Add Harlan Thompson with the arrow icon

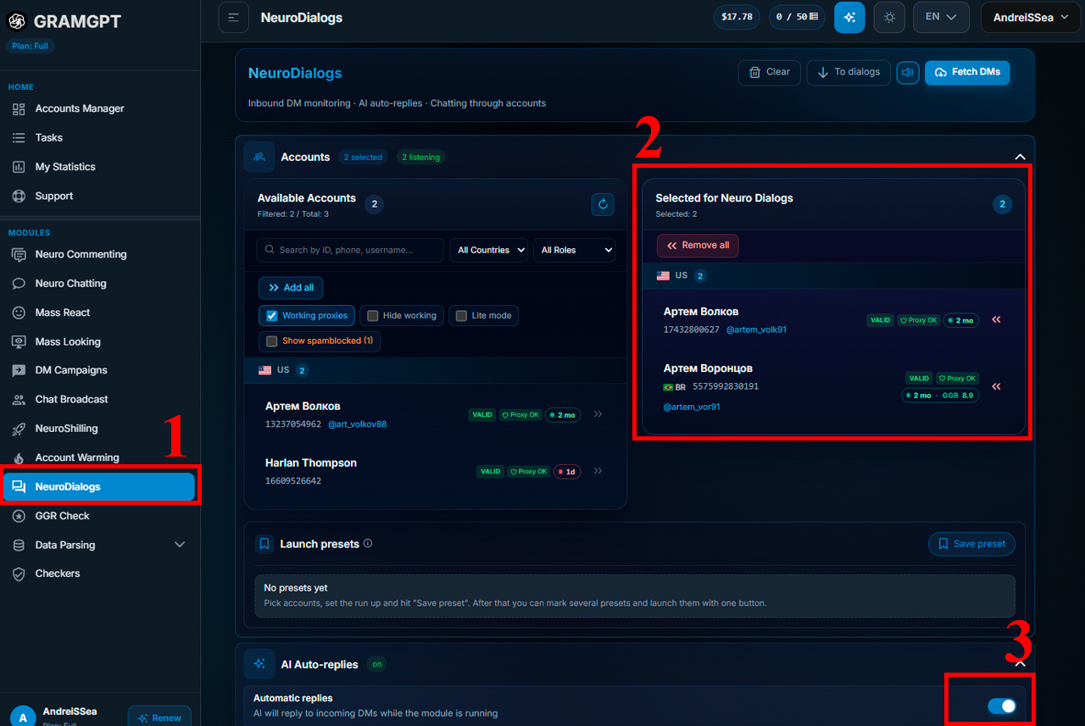tap(598, 471)
